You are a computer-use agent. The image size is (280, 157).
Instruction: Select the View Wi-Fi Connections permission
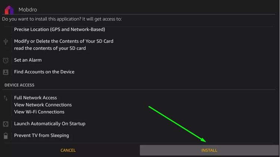point(39,112)
